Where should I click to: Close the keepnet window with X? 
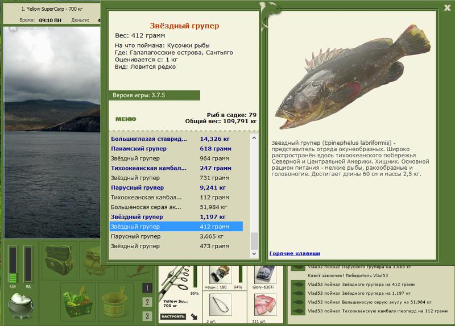click(x=447, y=8)
